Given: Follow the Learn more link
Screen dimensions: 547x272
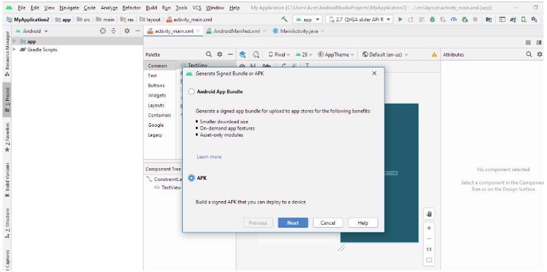Looking at the screenshot, I should point(209,157).
